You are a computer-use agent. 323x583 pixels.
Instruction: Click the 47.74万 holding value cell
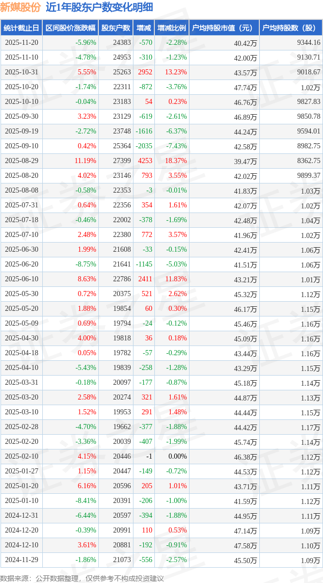pos(246,87)
